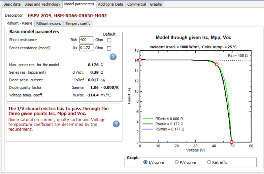Go to the Commercial tab
This screenshot has width=264, height=174.
(136, 4)
